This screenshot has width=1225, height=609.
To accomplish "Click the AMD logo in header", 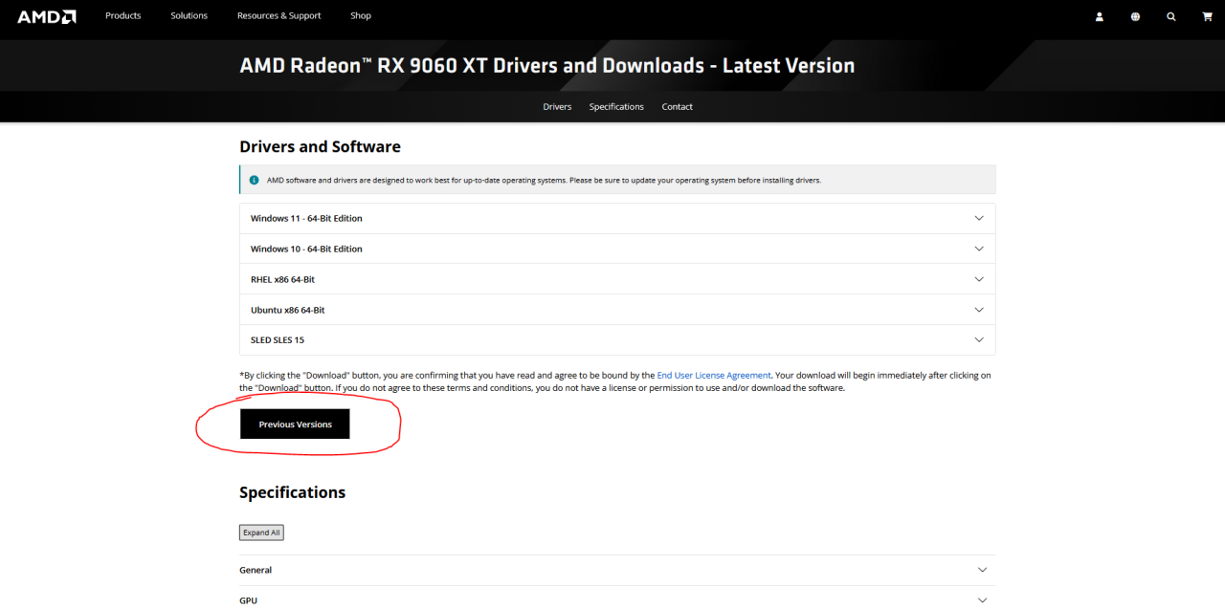I will pos(46,16).
